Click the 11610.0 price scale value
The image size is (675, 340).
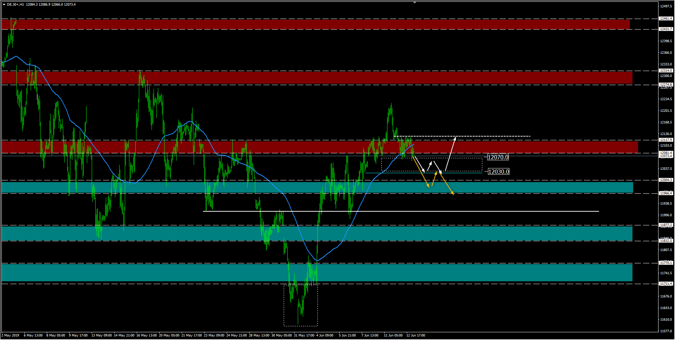666,320
